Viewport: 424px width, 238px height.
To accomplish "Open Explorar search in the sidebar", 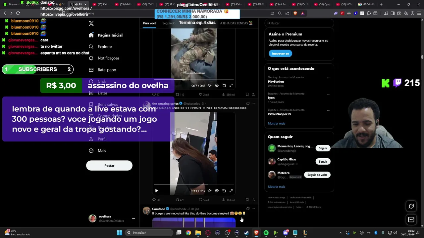I will (101, 47).
